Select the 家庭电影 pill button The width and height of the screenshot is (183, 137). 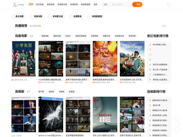[37, 16]
